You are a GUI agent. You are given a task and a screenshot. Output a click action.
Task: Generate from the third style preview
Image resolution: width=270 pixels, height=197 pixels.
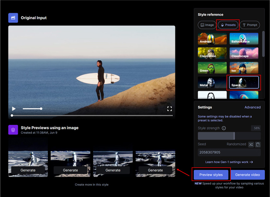(113, 170)
